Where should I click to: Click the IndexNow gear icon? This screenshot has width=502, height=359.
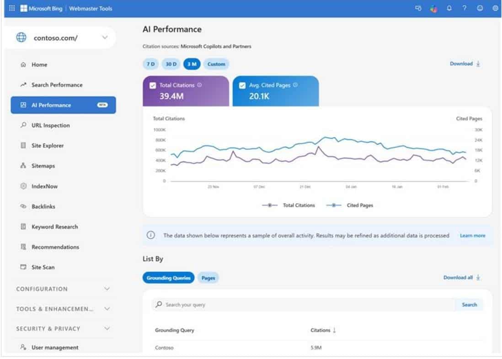pyautogui.click(x=23, y=186)
